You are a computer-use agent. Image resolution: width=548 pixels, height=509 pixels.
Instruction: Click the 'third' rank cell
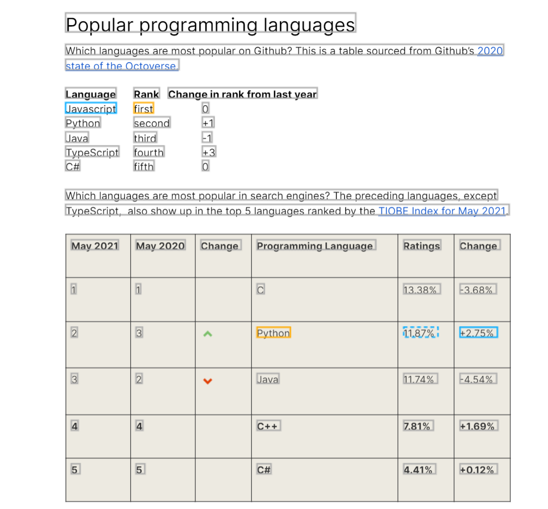coord(145,138)
